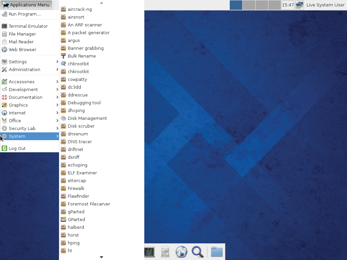This screenshot has width=347, height=260.
Task: Click the Live System User button
Action: [x=325, y=5]
